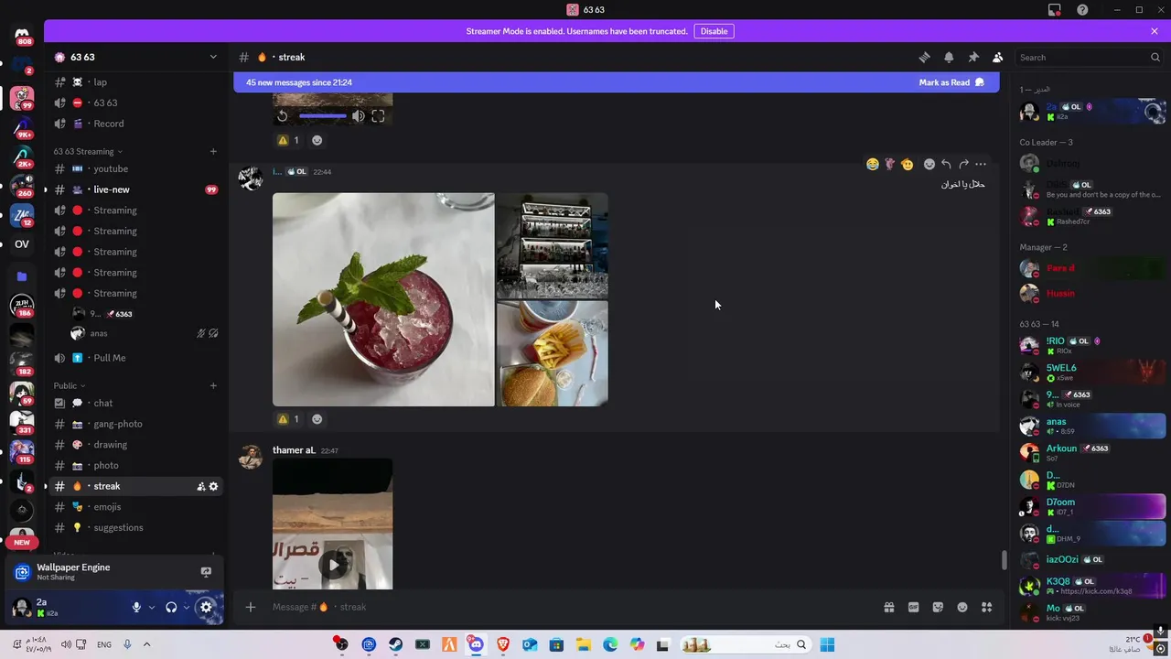The image size is (1171, 659).
Task: Toggle warning reaction under the food photos
Action: (288, 418)
